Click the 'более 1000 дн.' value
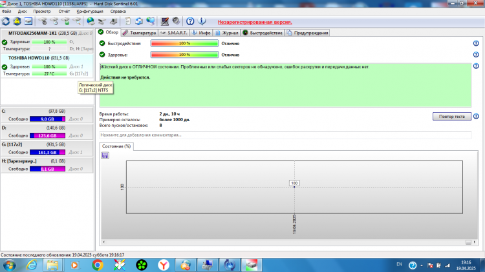 point(175,120)
